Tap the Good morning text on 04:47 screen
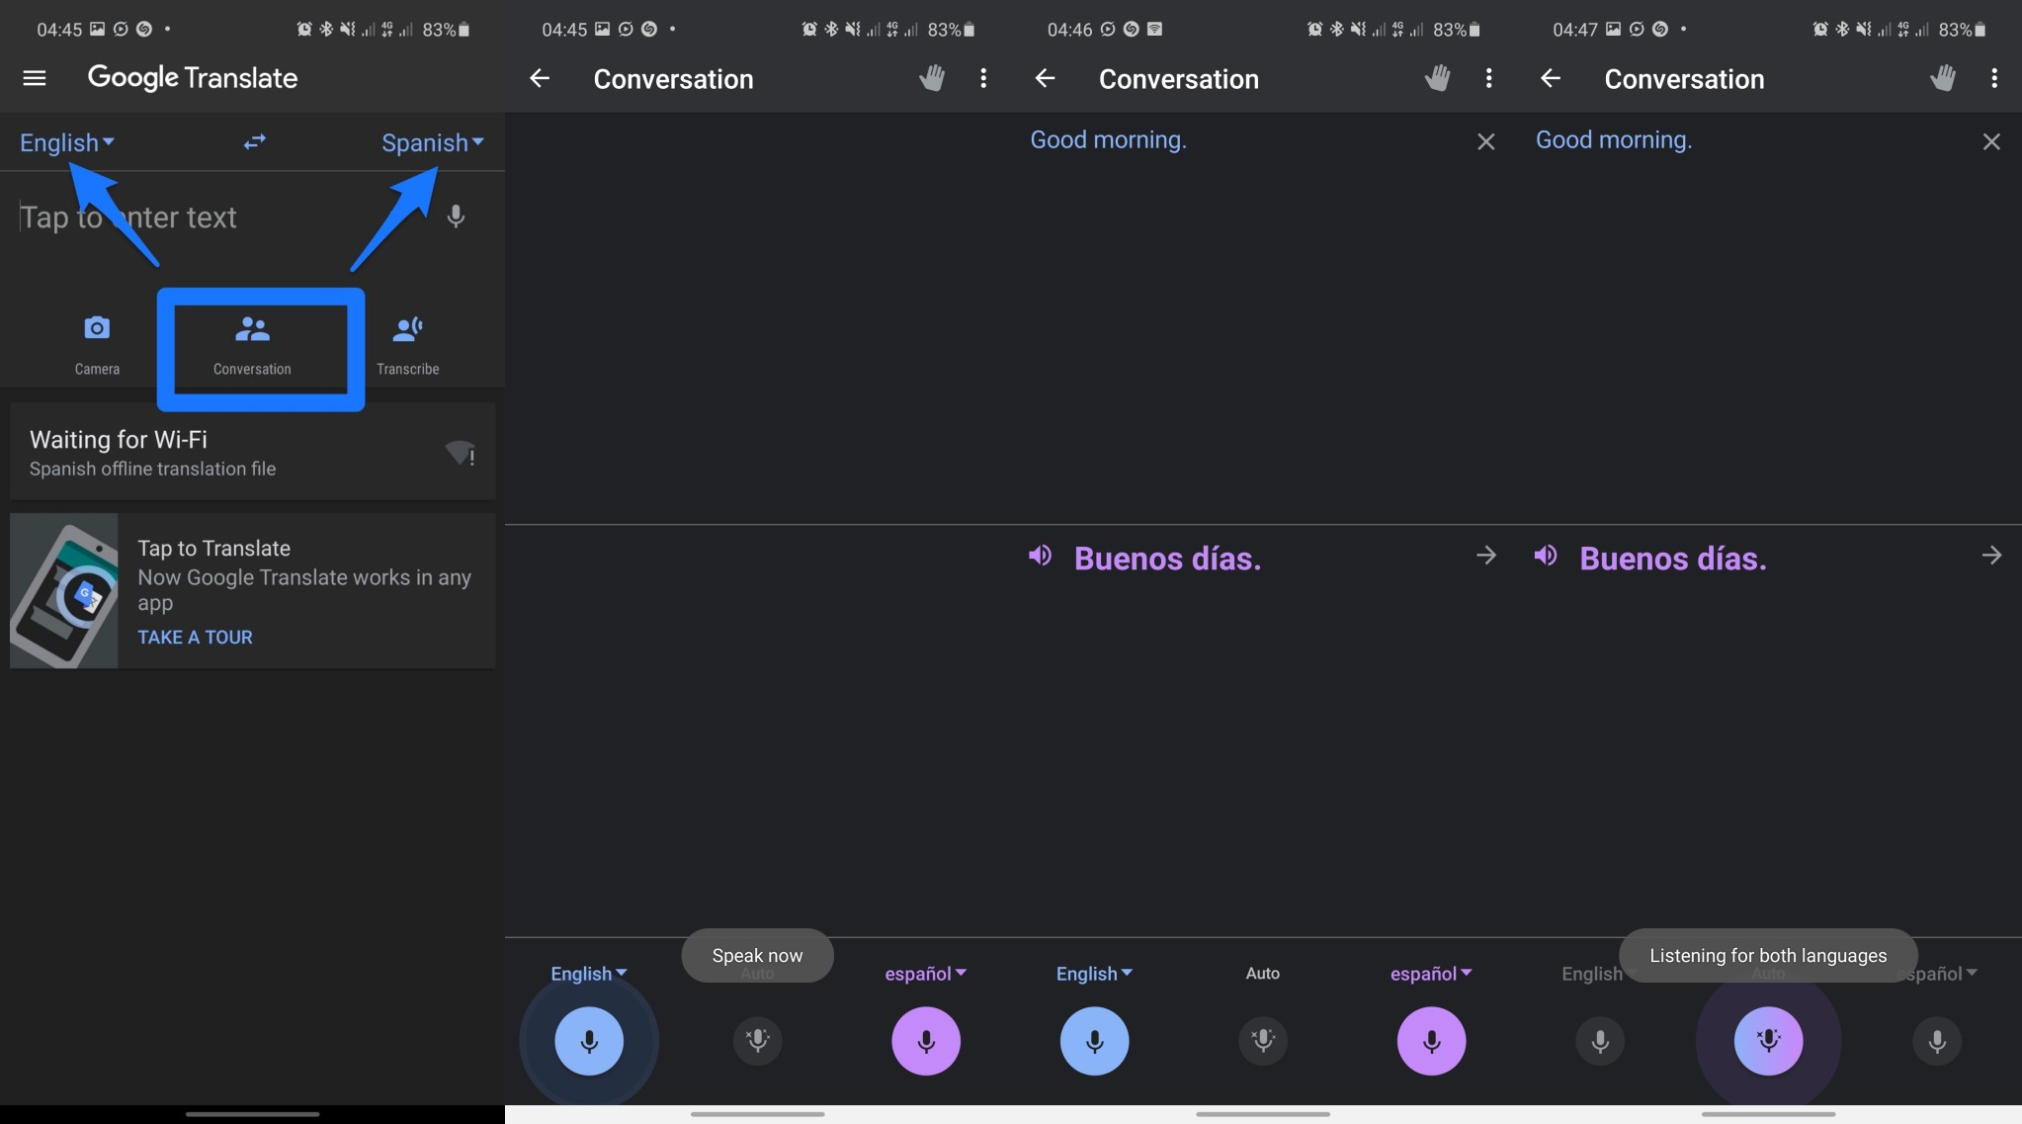 [1614, 140]
